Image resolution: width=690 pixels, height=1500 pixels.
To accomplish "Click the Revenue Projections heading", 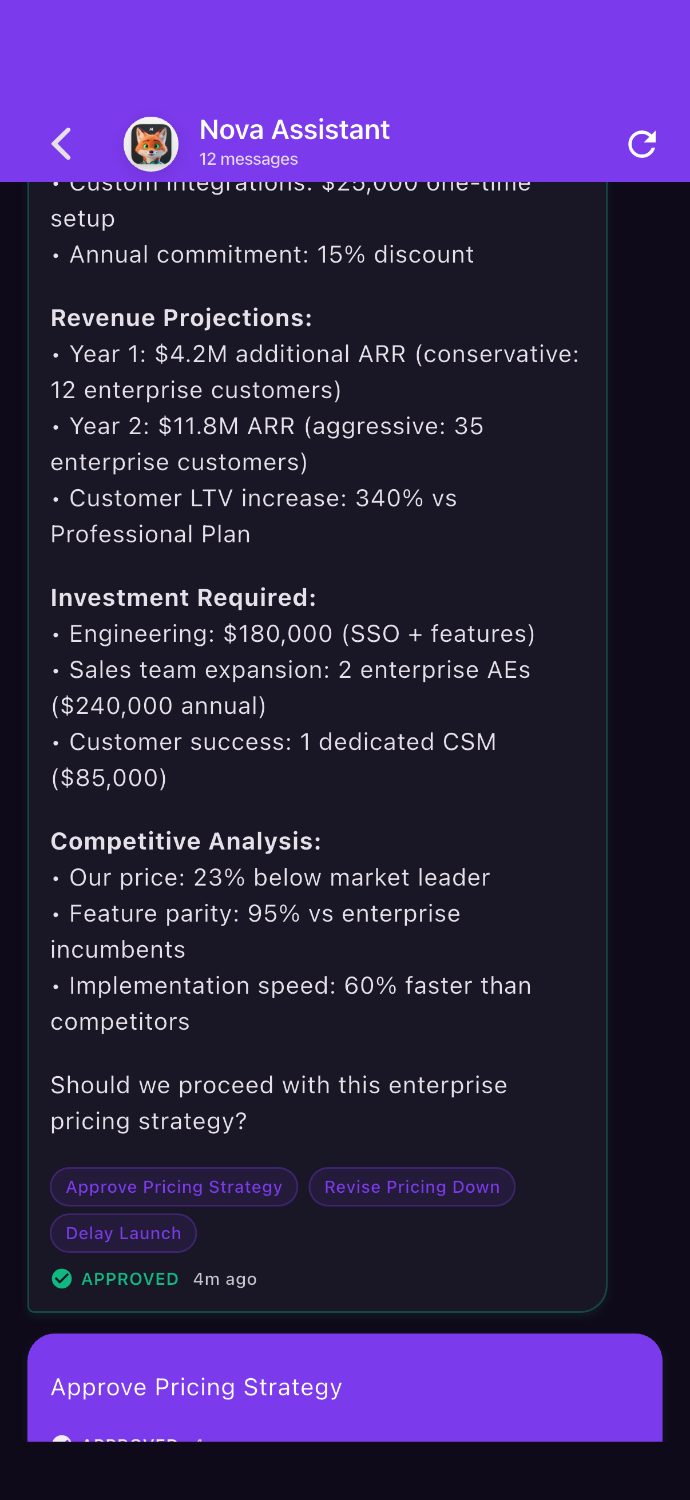I will [181, 318].
